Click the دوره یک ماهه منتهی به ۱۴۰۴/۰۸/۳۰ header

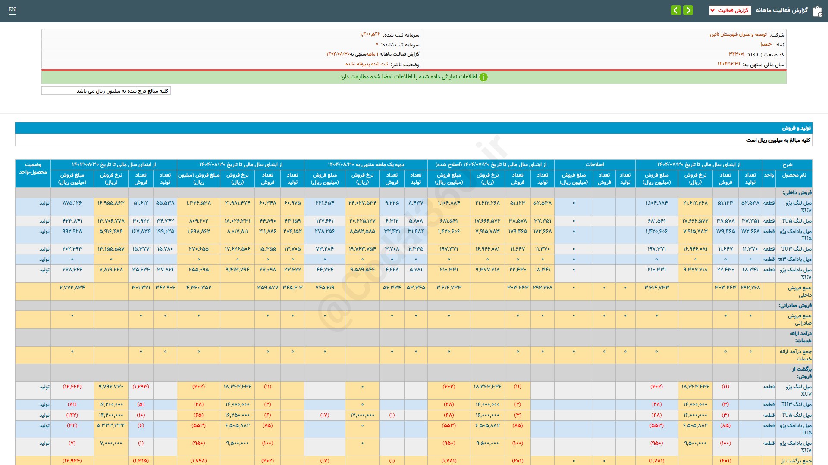click(366, 164)
